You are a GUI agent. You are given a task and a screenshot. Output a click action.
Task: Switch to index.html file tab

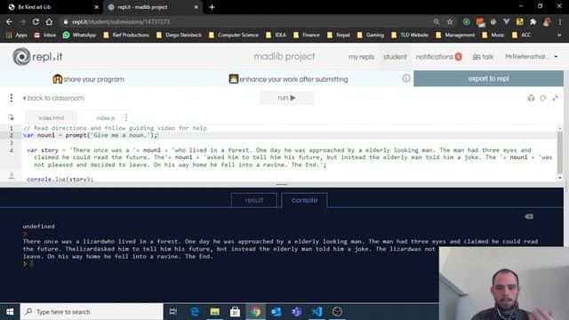[x=52, y=118]
